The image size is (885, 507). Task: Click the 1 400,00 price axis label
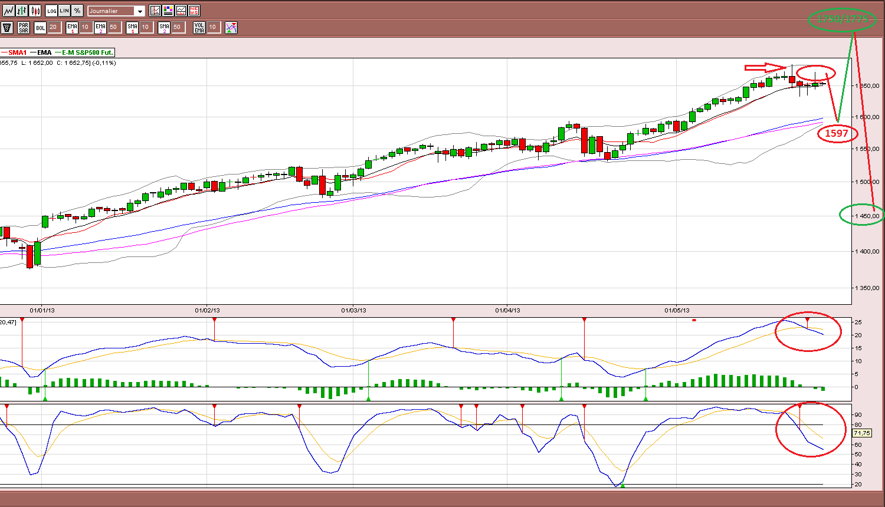pyautogui.click(x=868, y=251)
